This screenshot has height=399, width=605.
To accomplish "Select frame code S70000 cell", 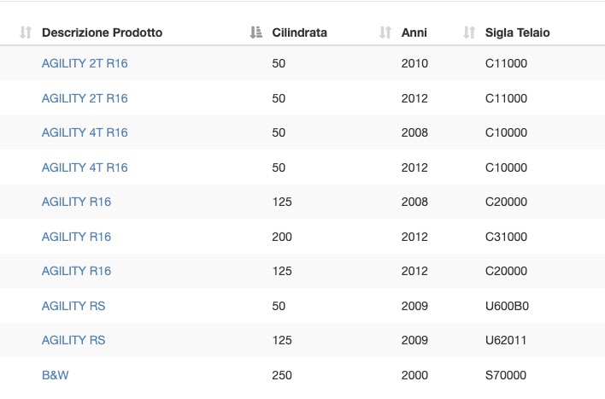I will (506, 375).
